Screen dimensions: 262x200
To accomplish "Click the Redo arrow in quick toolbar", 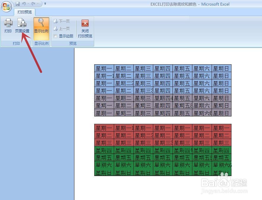I will pyautogui.click(x=33, y=4).
